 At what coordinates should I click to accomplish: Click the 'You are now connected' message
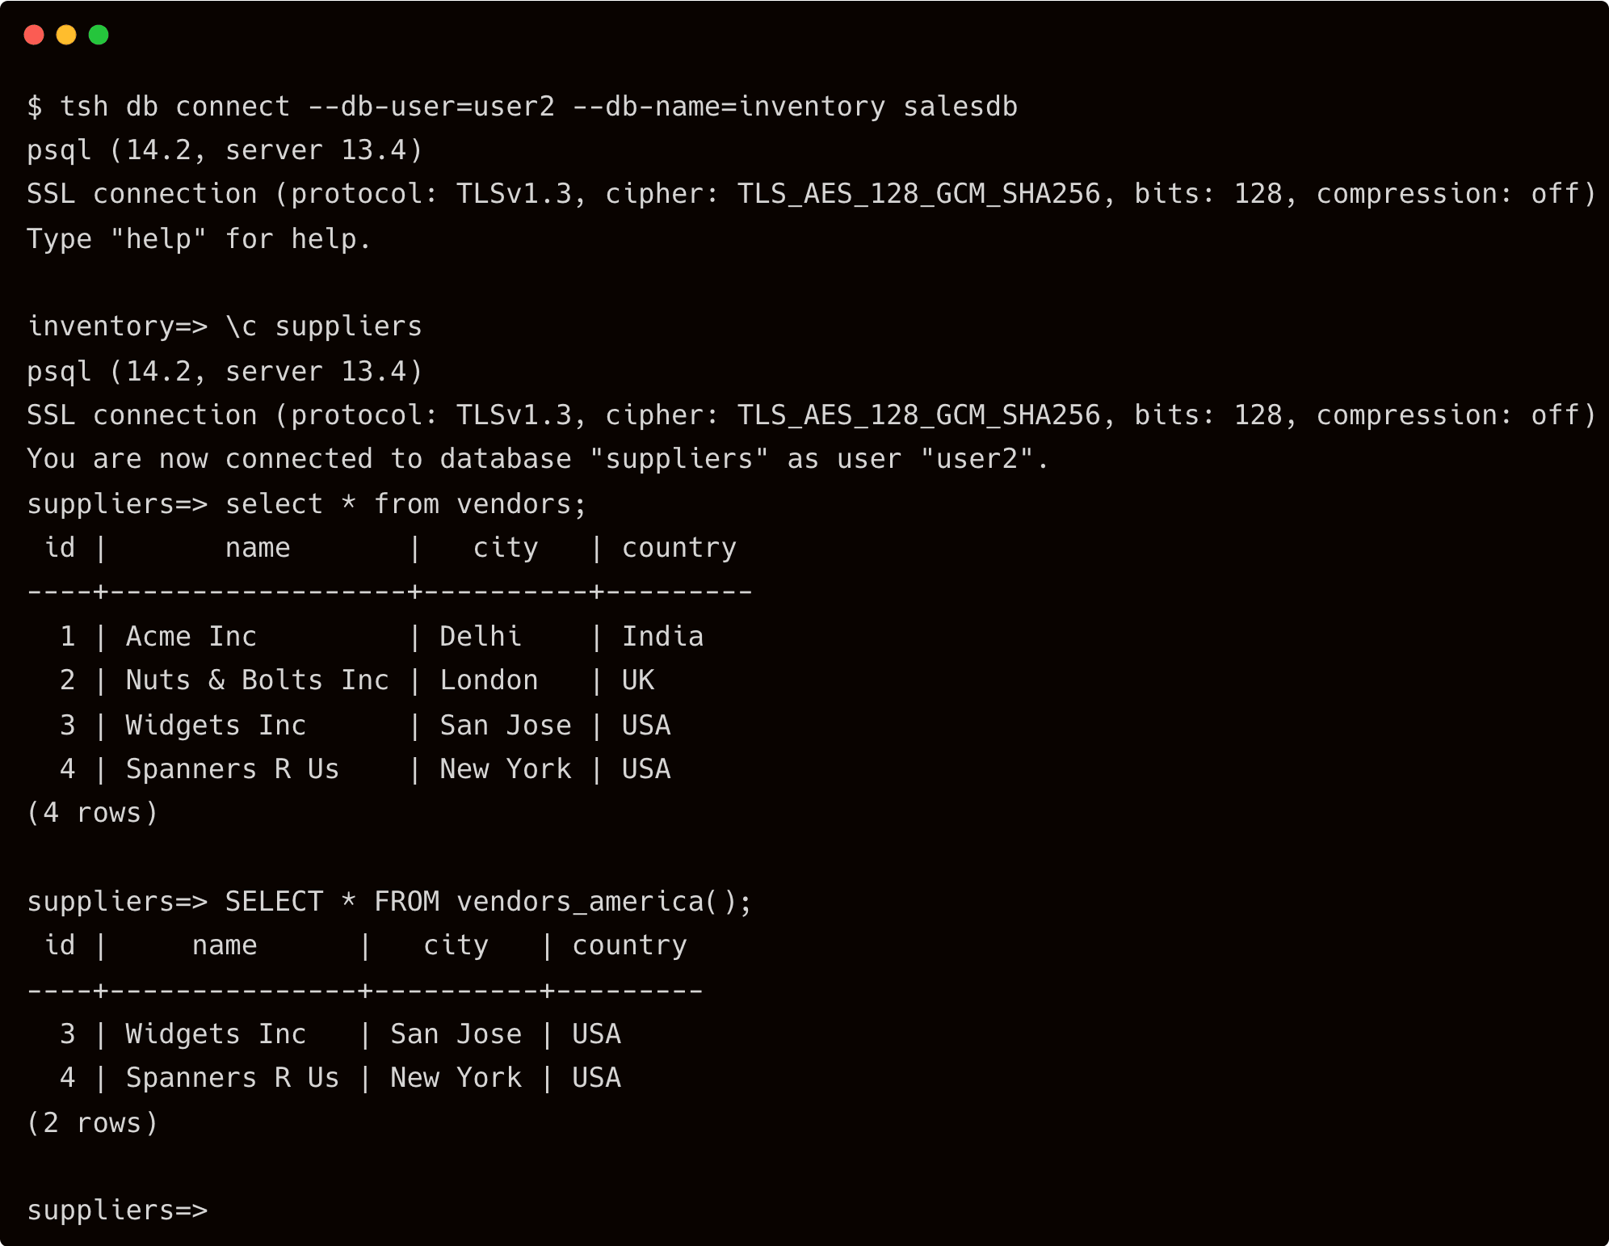click(537, 459)
